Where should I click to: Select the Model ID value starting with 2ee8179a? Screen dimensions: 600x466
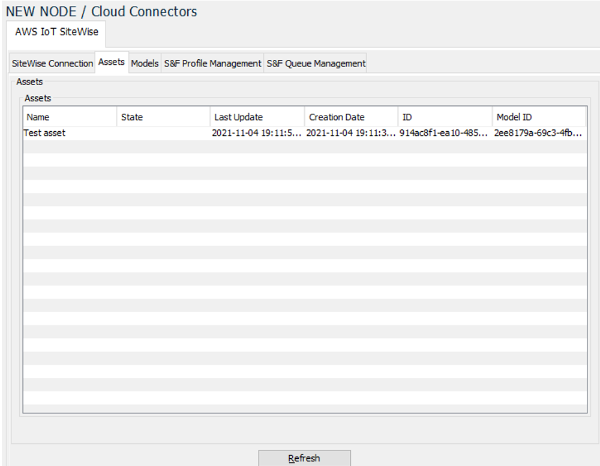[x=538, y=133]
